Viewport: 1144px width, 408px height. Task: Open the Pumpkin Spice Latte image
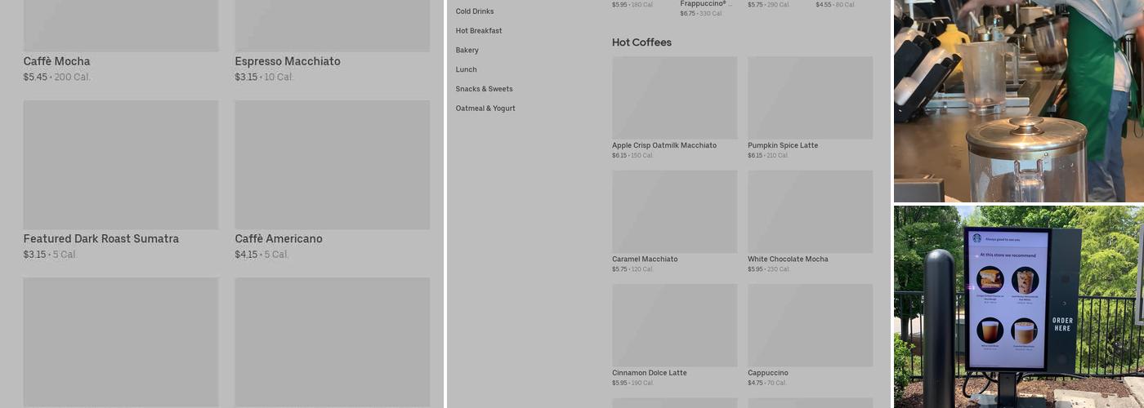(x=810, y=97)
